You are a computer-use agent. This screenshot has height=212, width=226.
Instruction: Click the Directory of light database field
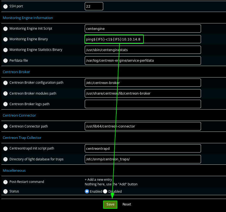point(143,159)
